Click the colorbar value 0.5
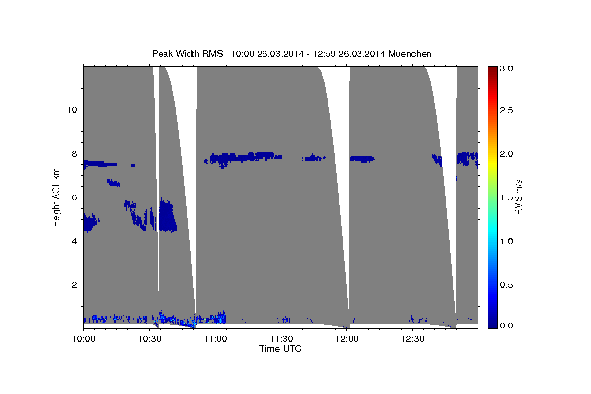 point(508,285)
